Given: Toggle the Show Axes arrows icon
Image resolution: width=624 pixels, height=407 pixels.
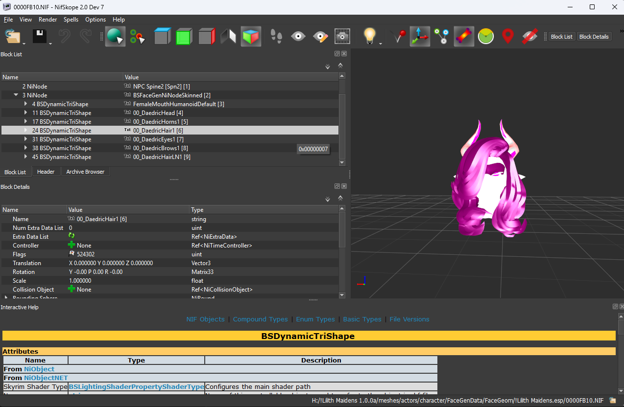Looking at the screenshot, I should point(420,36).
